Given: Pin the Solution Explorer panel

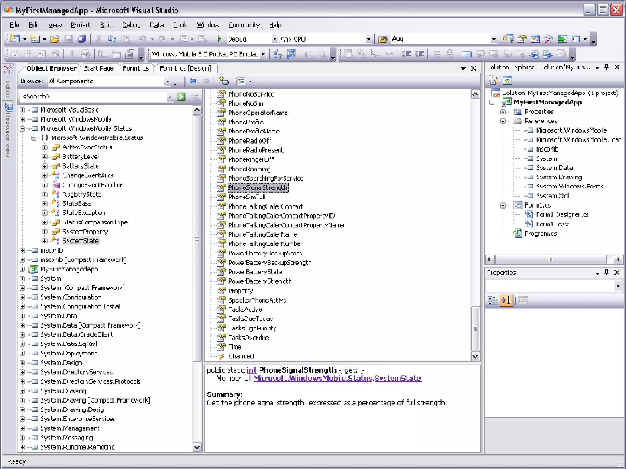Looking at the screenshot, I should pos(606,67).
